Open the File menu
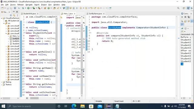Screen dimensions: 194x109 pos(2,5)
